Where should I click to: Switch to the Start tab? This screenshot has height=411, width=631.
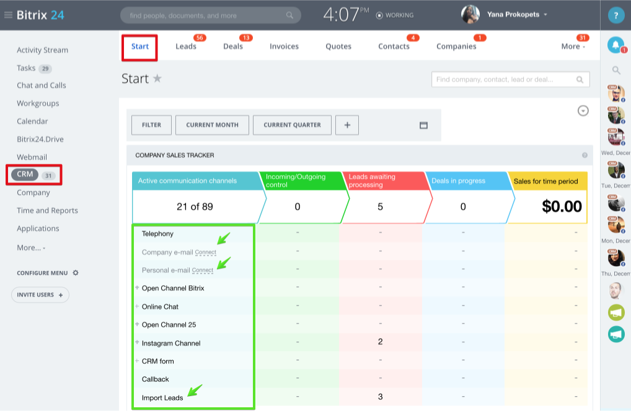(x=139, y=46)
